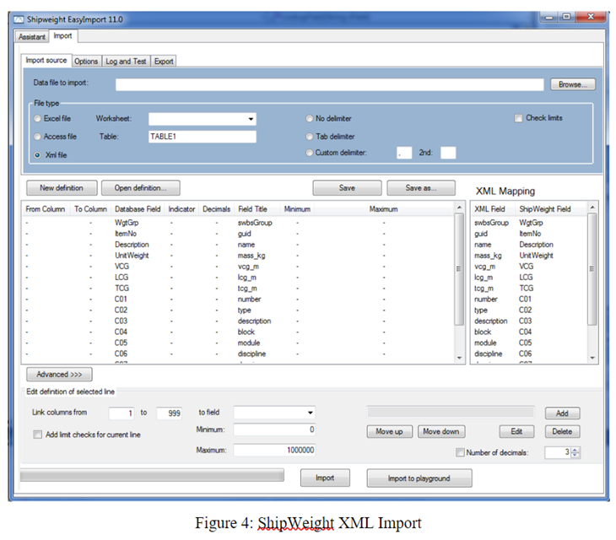Viewport: 616px width, 540px height.
Task: Choose the Tab delimiter option
Action: click(x=309, y=136)
